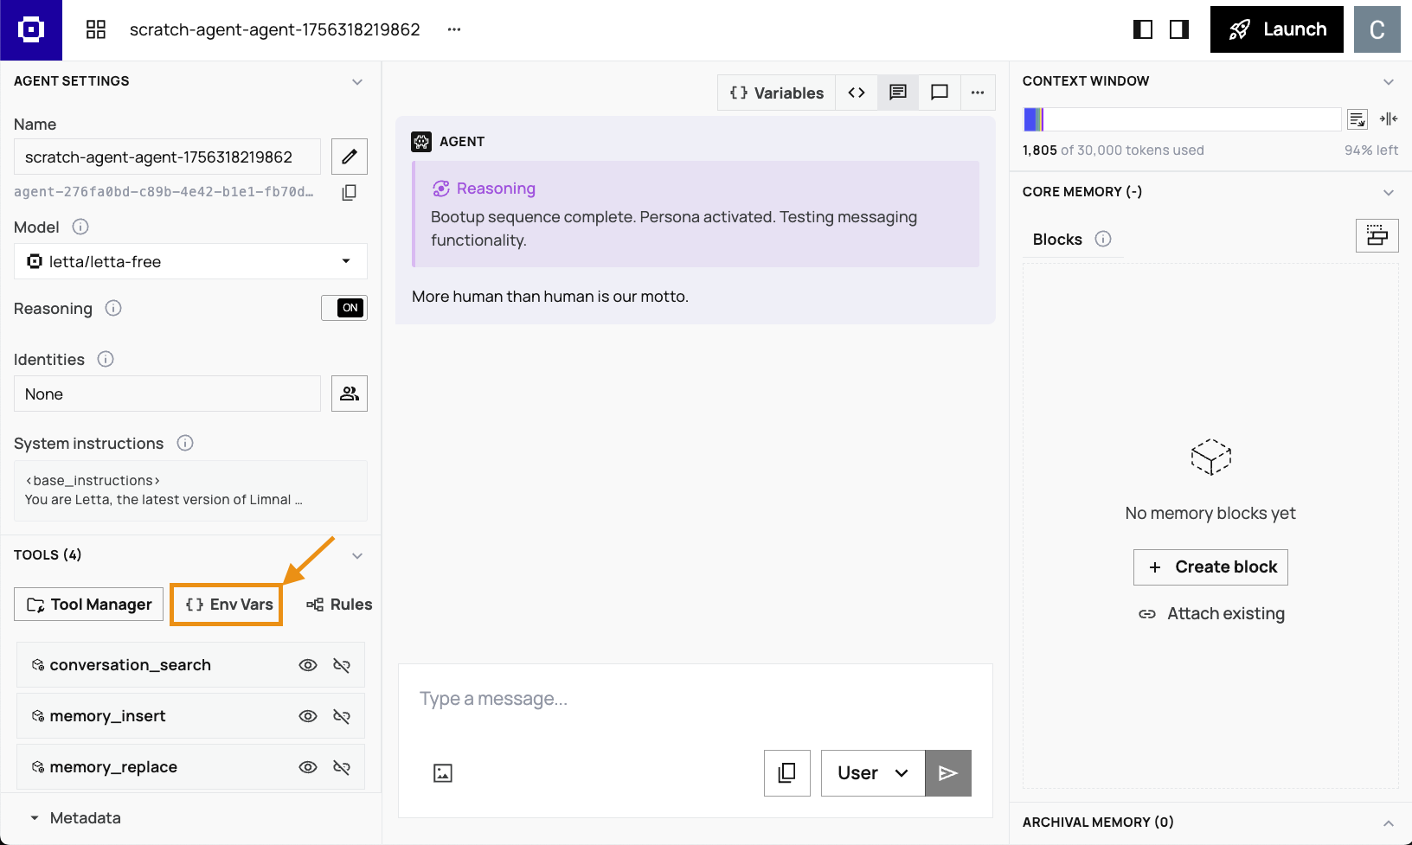Click Create block button

(1210, 567)
